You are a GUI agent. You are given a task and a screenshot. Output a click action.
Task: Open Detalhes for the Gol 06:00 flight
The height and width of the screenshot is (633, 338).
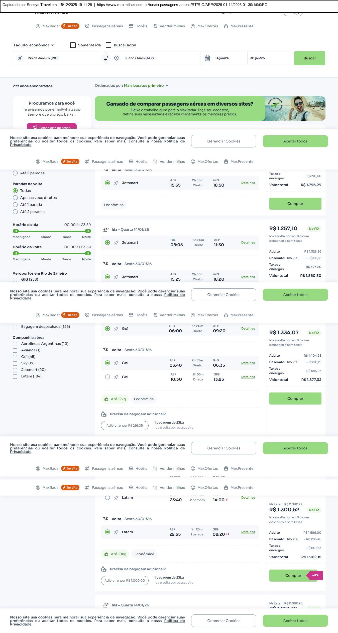(248, 329)
